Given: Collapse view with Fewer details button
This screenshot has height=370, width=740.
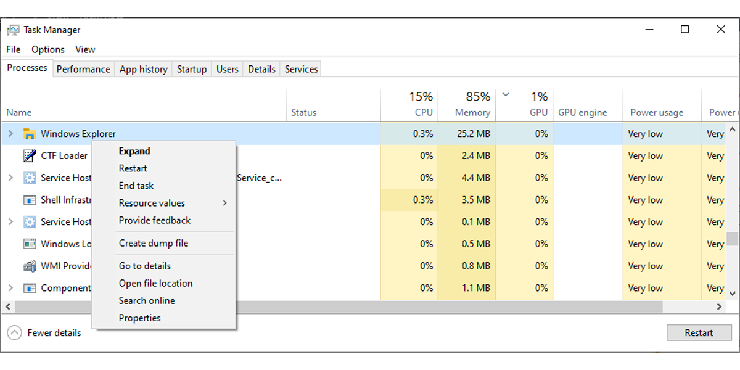Looking at the screenshot, I should pyautogui.click(x=44, y=333).
